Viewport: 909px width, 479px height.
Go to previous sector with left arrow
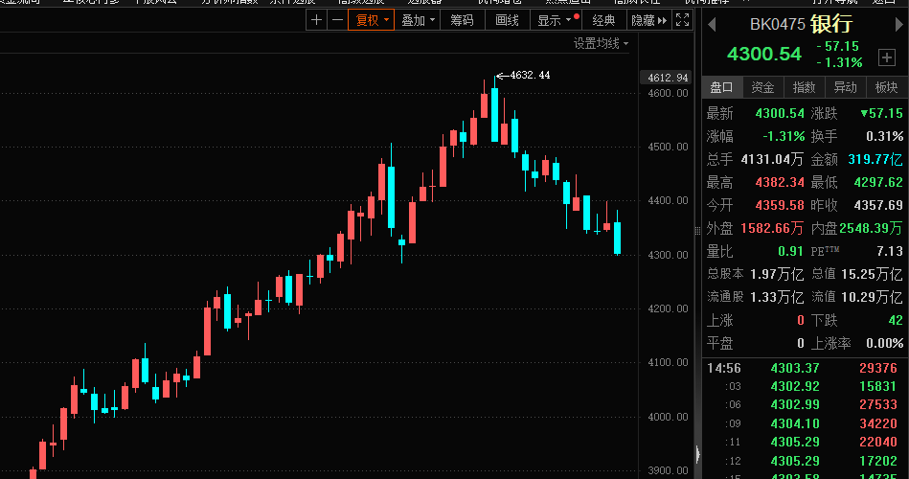(712, 24)
